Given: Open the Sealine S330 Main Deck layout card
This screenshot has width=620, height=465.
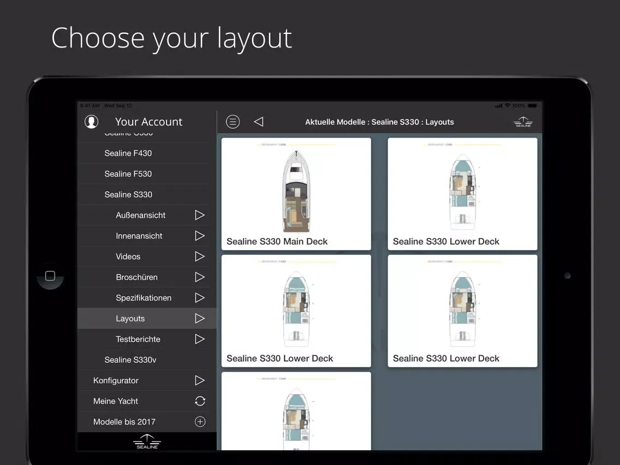Looking at the screenshot, I should point(296,194).
